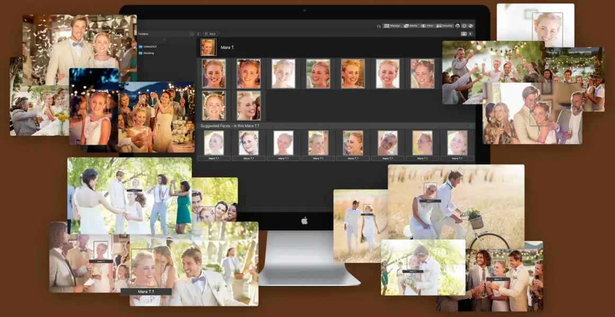Select last suggested face thumbnail
The height and width of the screenshot is (317, 615).
click(x=457, y=143)
